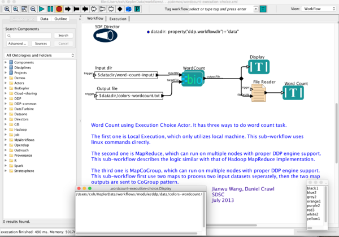Click the Zoom In magnifier icon

[x=7, y=9]
